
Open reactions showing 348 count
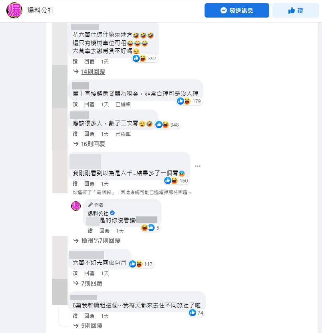(167, 125)
